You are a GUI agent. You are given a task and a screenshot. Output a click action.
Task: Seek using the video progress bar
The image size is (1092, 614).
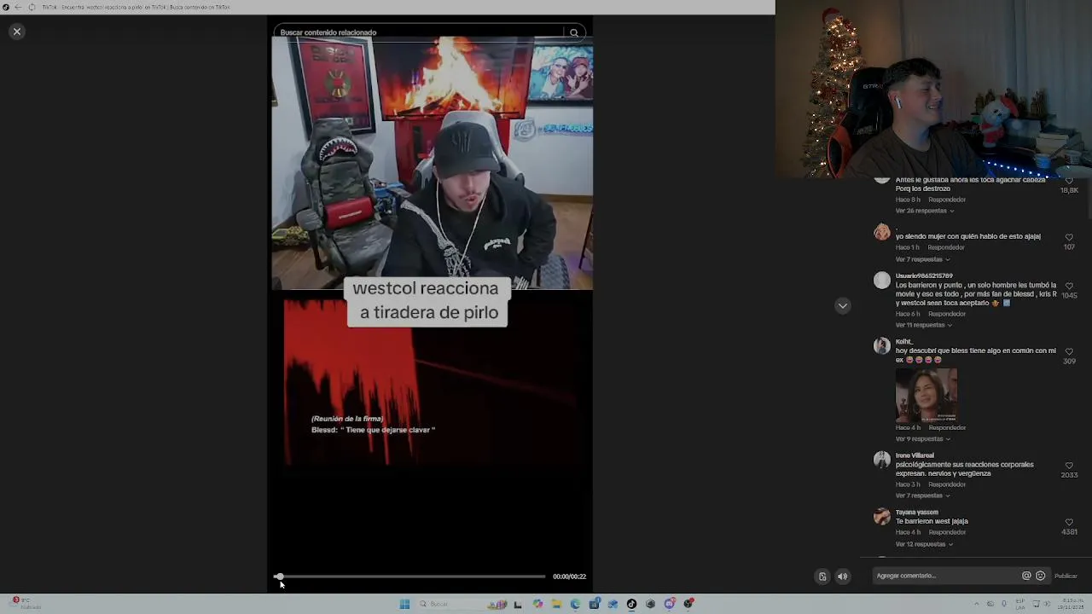click(411, 576)
